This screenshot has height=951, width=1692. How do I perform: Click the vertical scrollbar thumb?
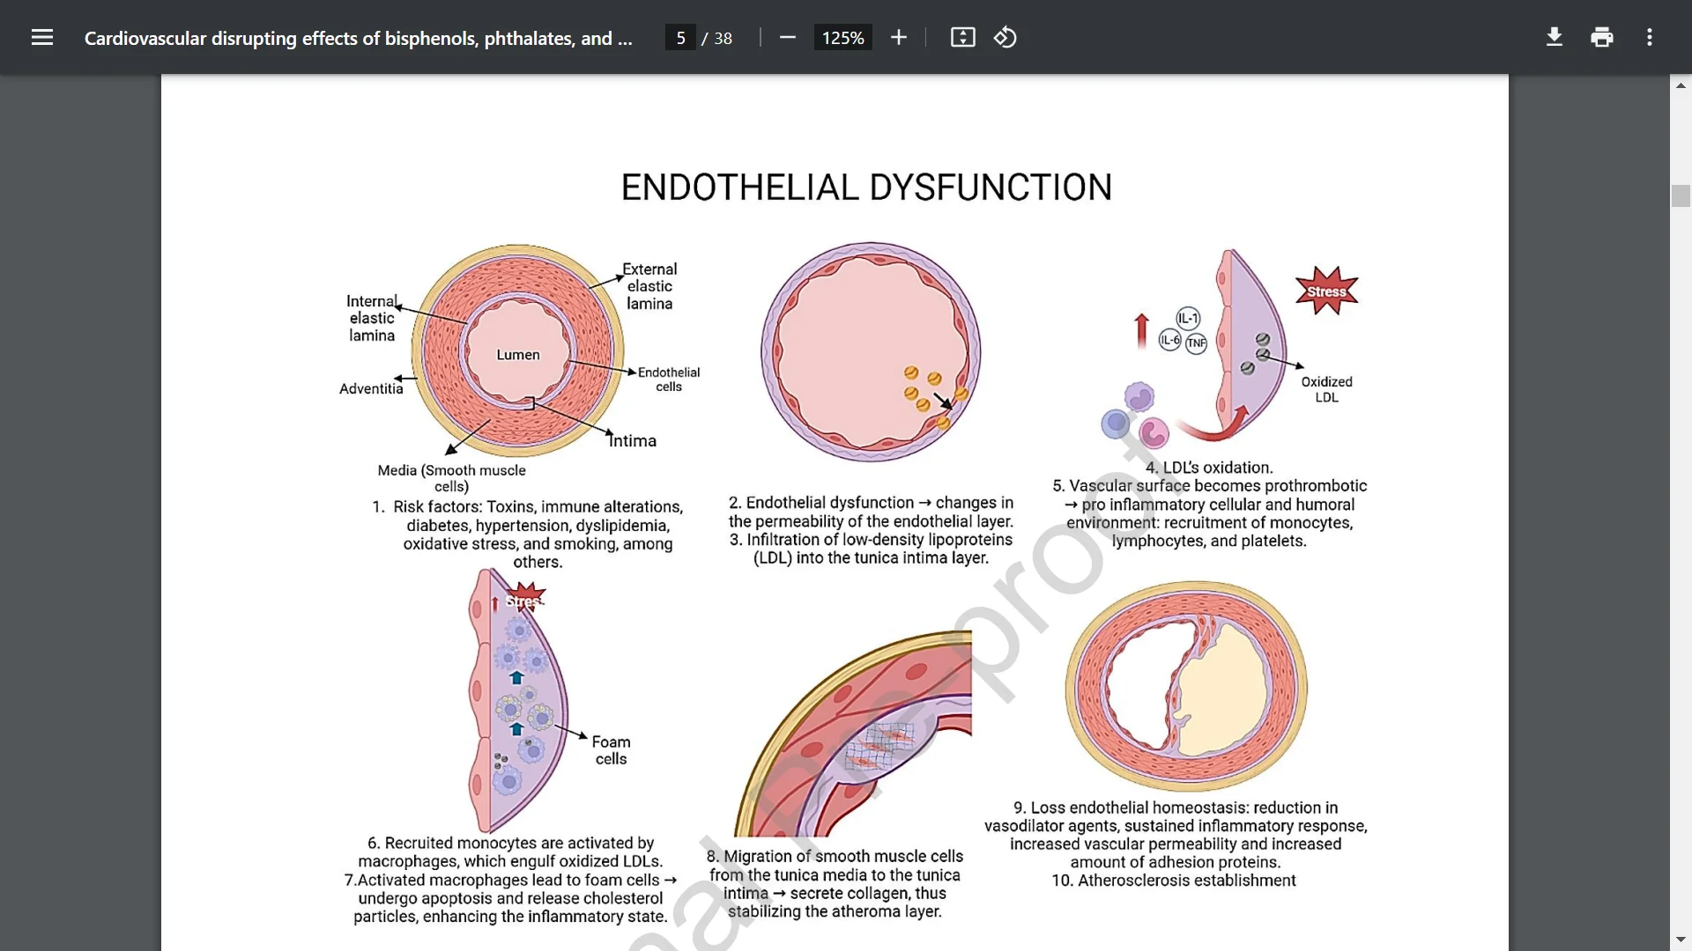1681,195
